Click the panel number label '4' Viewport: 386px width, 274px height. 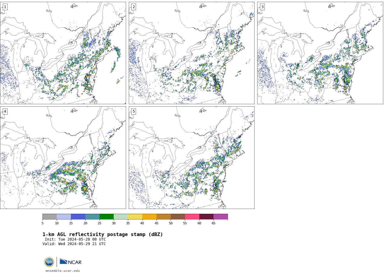click(5, 111)
